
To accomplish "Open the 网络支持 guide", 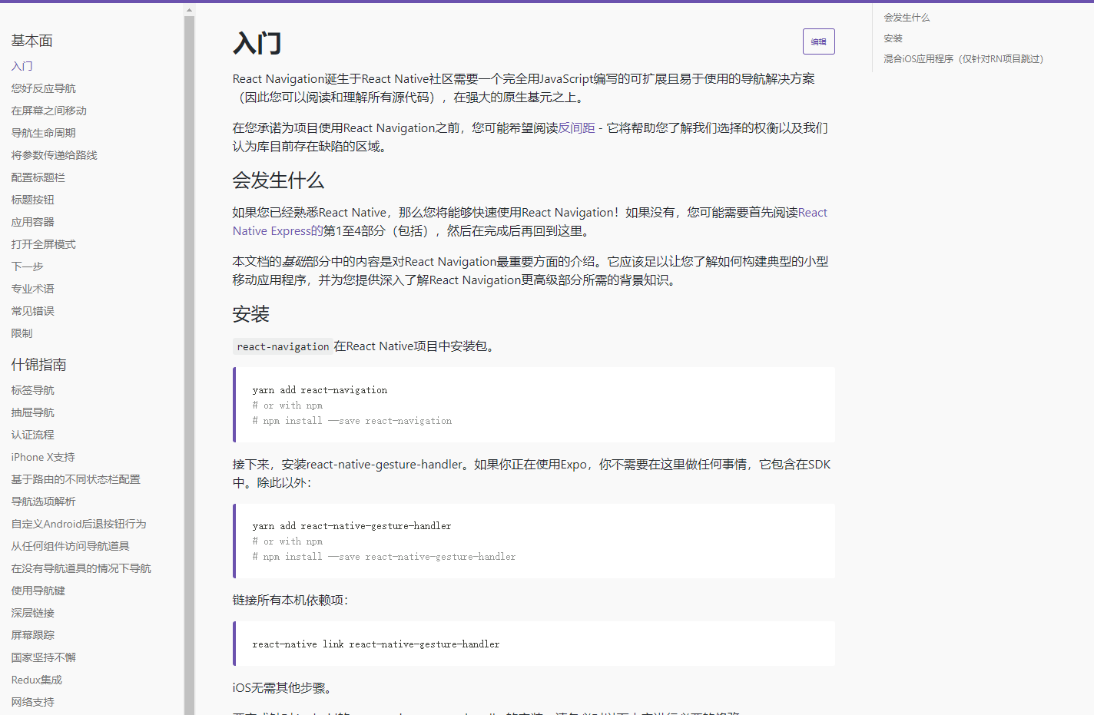I will [x=32, y=701].
